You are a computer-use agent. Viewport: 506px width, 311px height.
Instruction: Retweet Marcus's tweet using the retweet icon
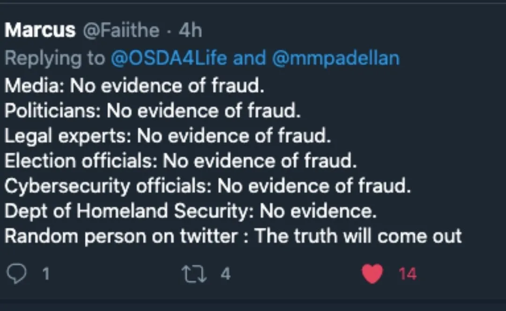click(x=195, y=274)
